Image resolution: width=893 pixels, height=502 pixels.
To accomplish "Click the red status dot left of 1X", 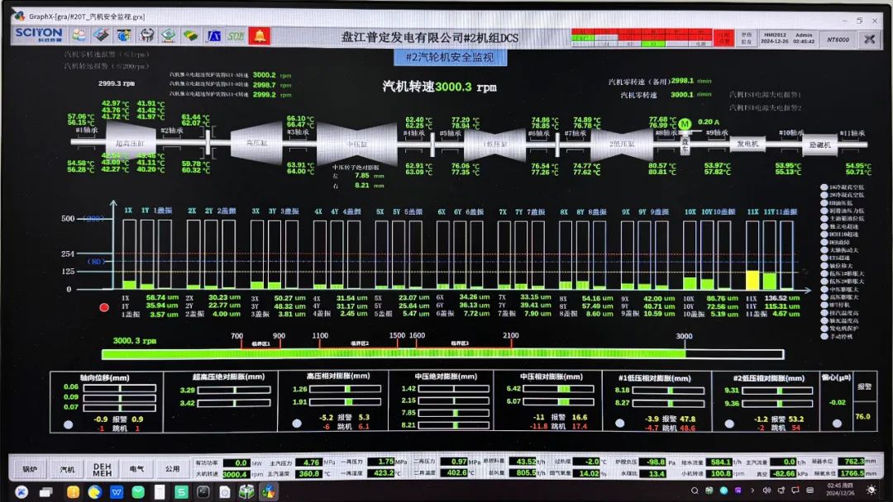I will click(104, 307).
